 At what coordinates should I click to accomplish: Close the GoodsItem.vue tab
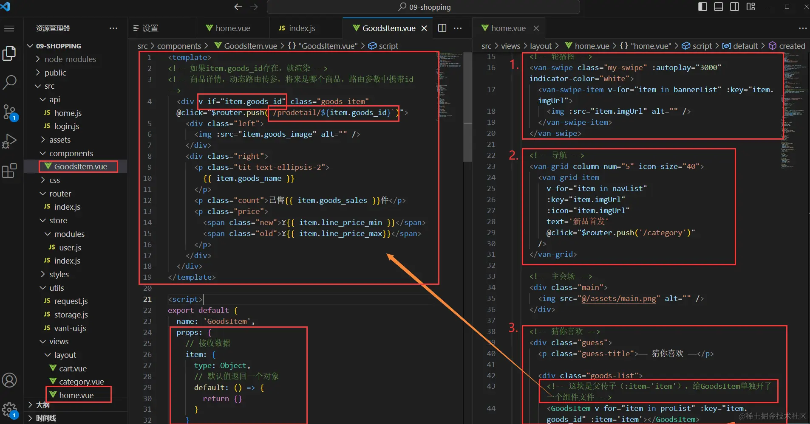coord(424,28)
